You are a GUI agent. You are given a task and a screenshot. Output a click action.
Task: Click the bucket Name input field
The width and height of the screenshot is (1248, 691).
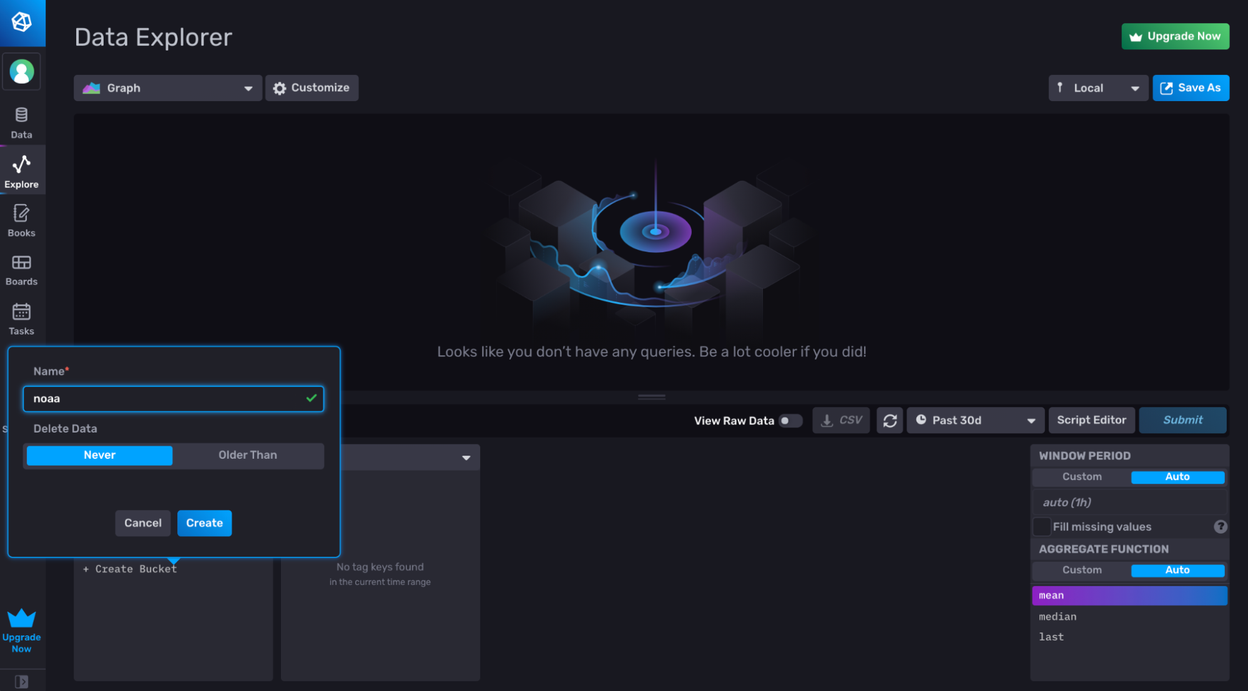(174, 399)
